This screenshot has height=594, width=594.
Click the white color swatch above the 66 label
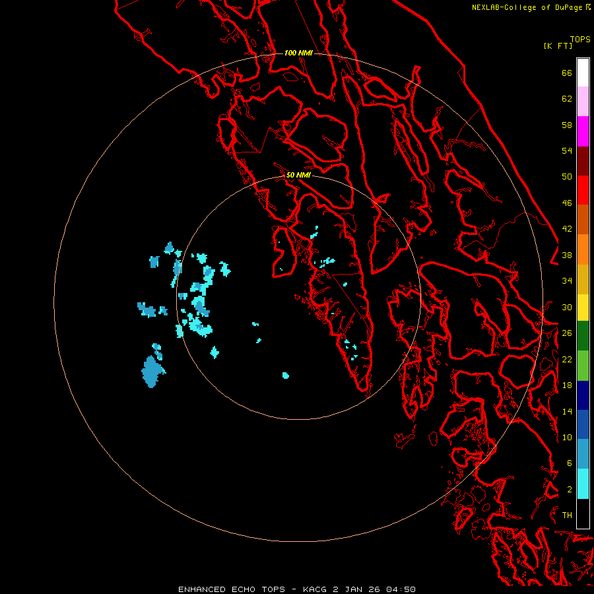tap(583, 73)
